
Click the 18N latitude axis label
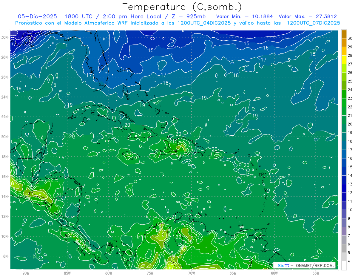[x=5, y=157]
